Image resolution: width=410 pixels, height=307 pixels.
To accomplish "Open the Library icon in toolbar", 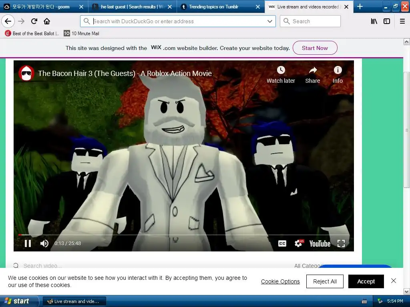I will [x=374, y=21].
